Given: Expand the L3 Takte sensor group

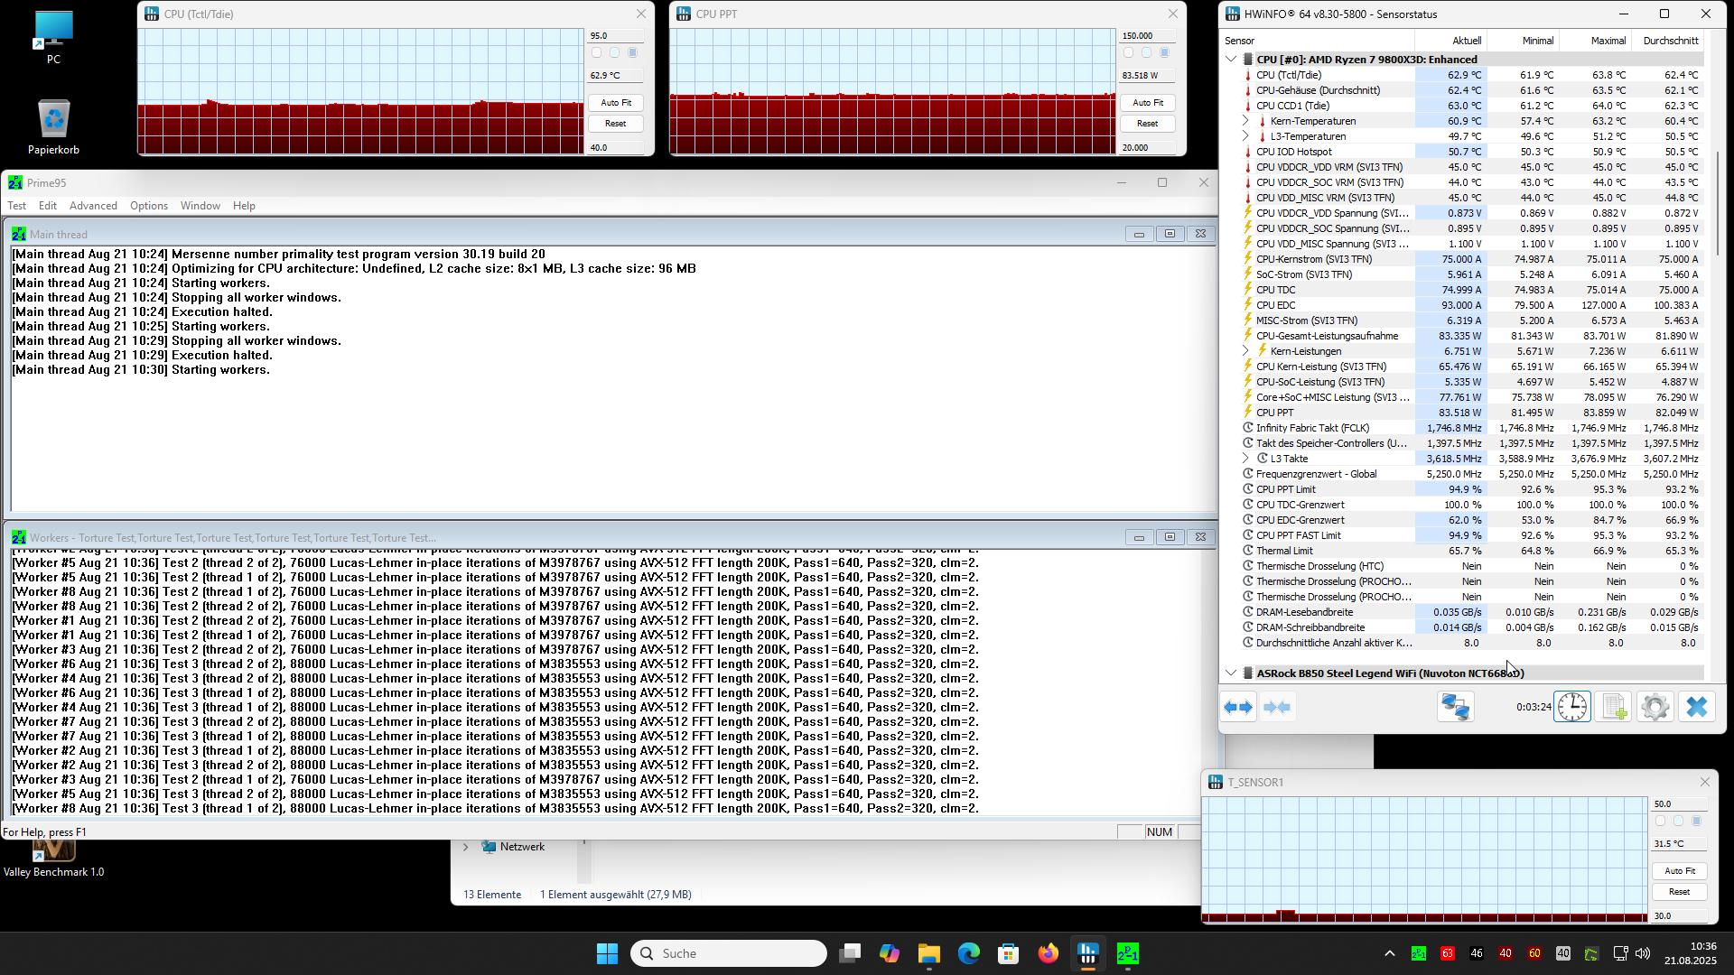Looking at the screenshot, I should click(1245, 459).
